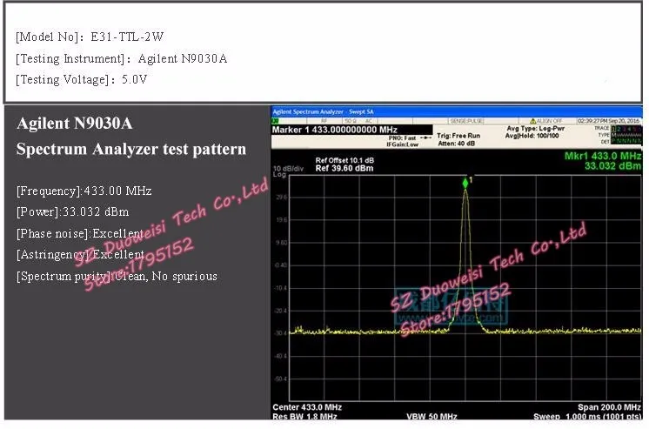Click the Res BW 1.8 MHz label
Viewport: 649px width, 429px height.
coord(304,417)
